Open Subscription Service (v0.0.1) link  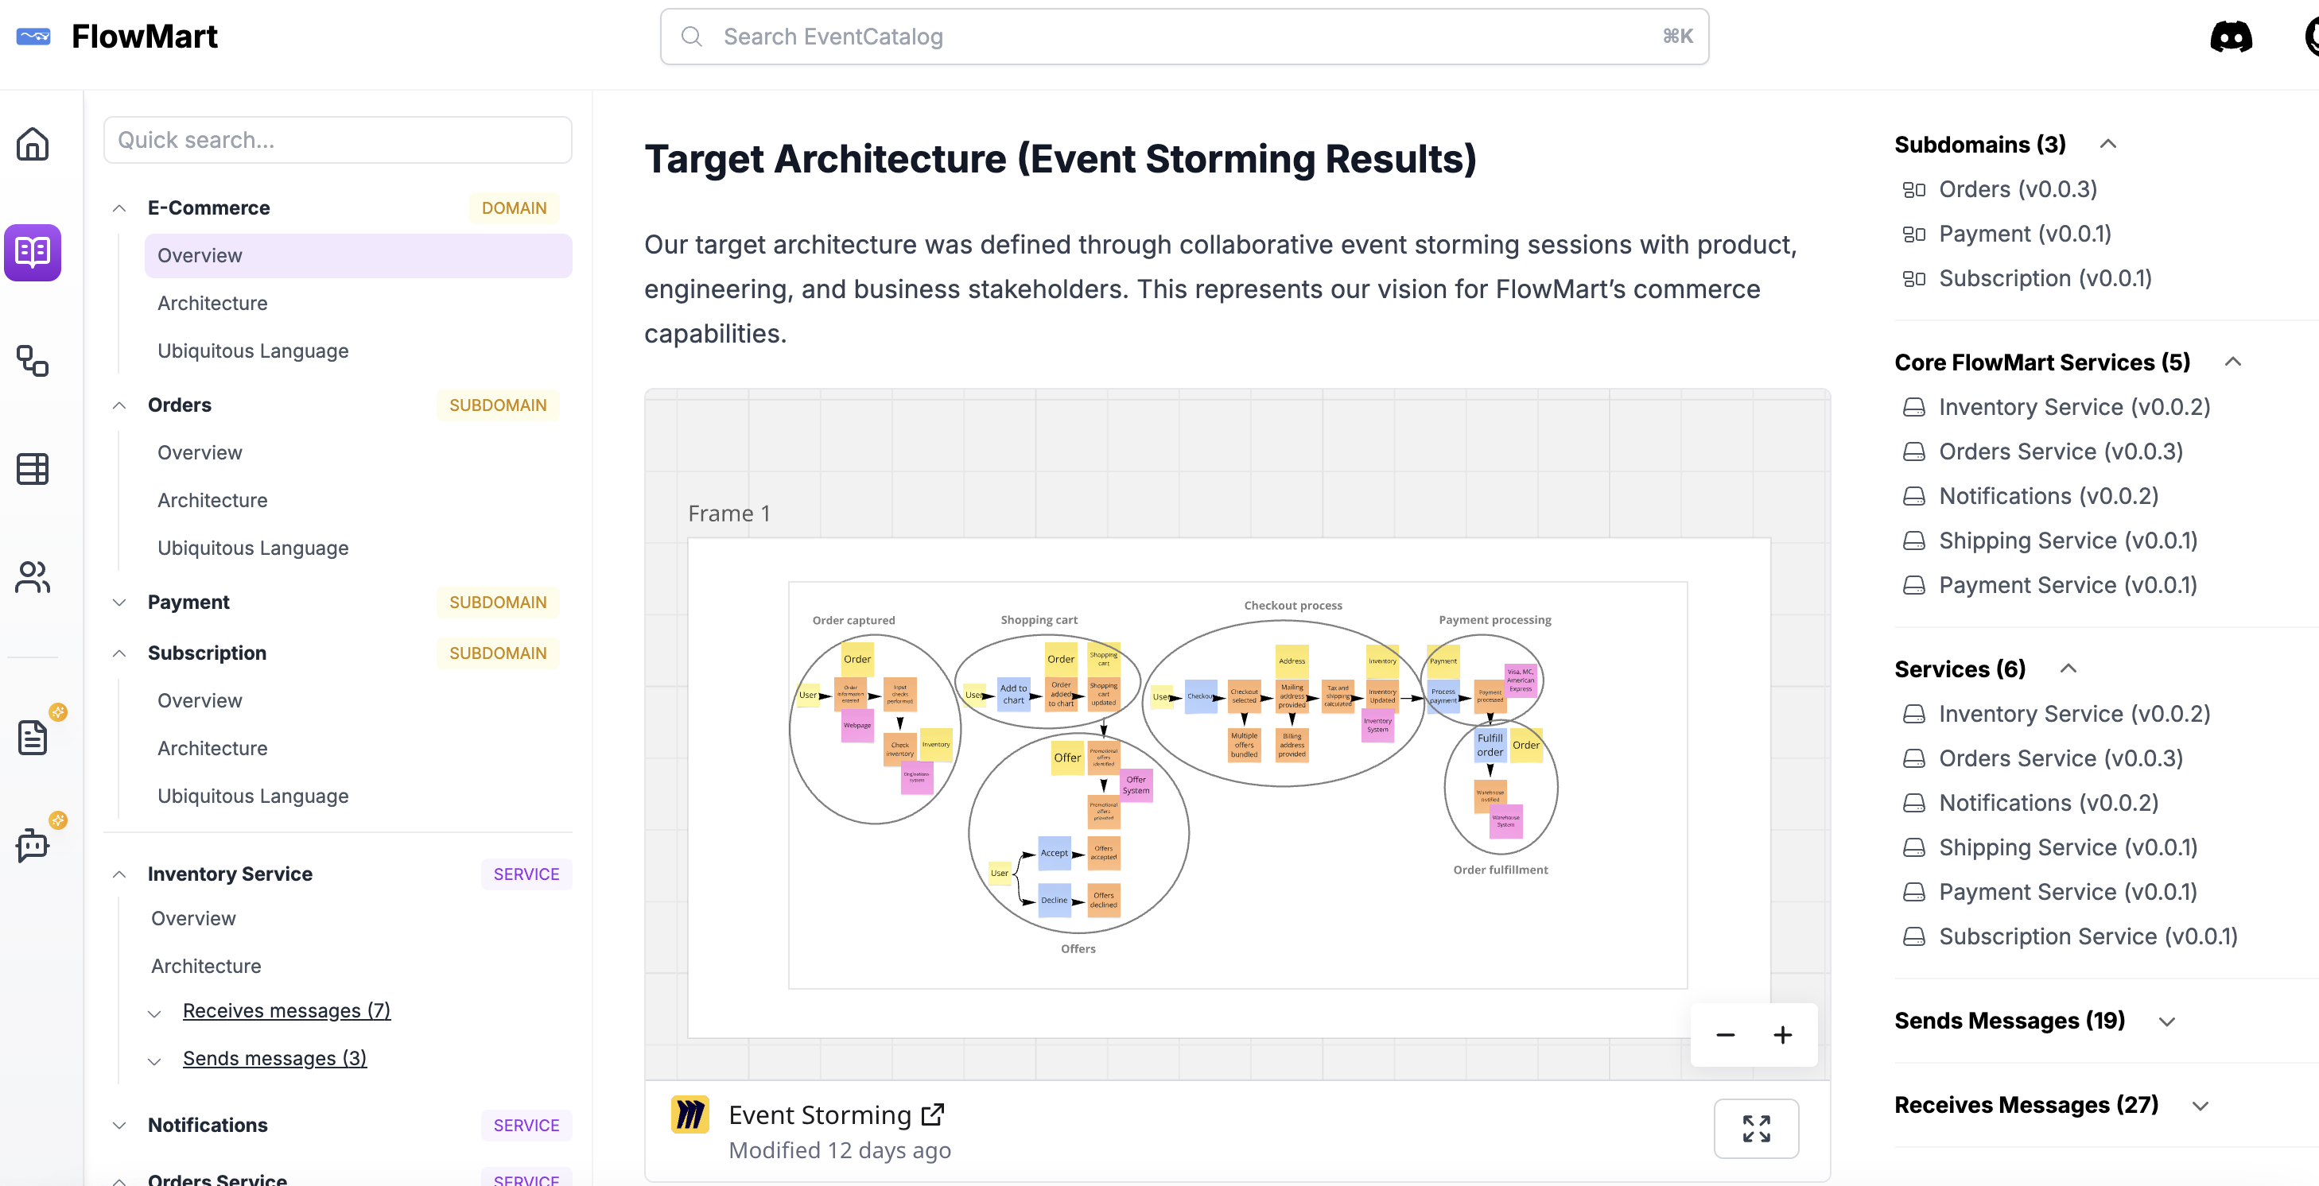coord(2087,936)
